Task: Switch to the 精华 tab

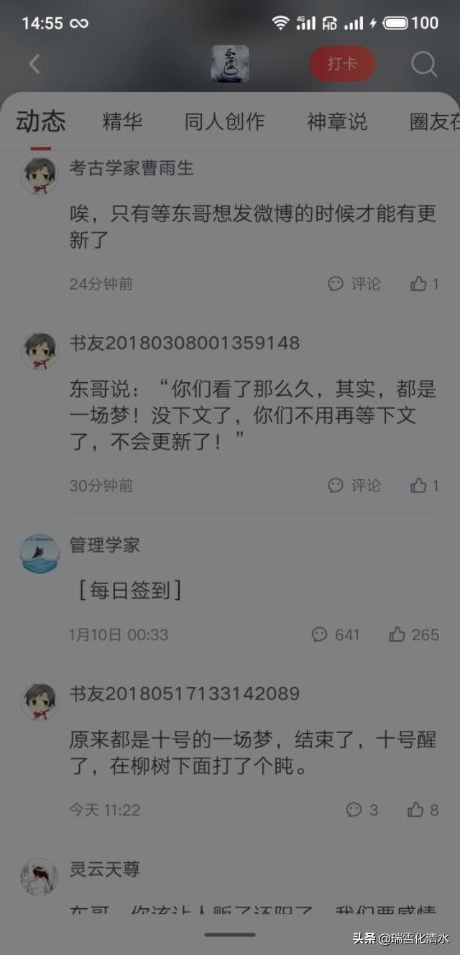Action: click(x=123, y=121)
